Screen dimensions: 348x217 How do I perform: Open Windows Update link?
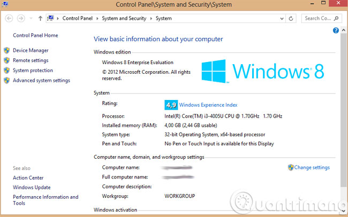32,187
